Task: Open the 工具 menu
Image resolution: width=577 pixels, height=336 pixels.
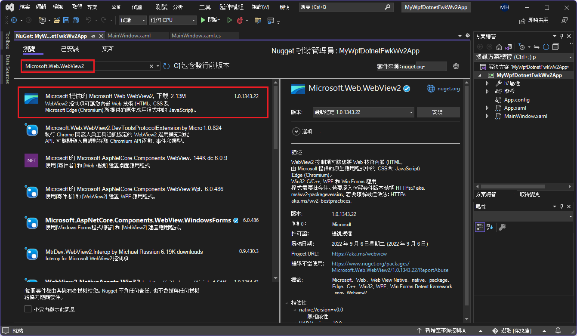Action: [205, 7]
